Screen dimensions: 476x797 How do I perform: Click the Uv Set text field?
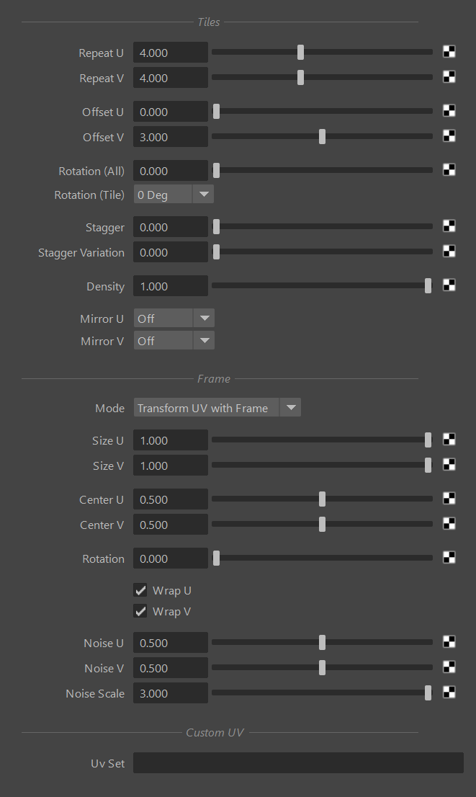tap(298, 763)
